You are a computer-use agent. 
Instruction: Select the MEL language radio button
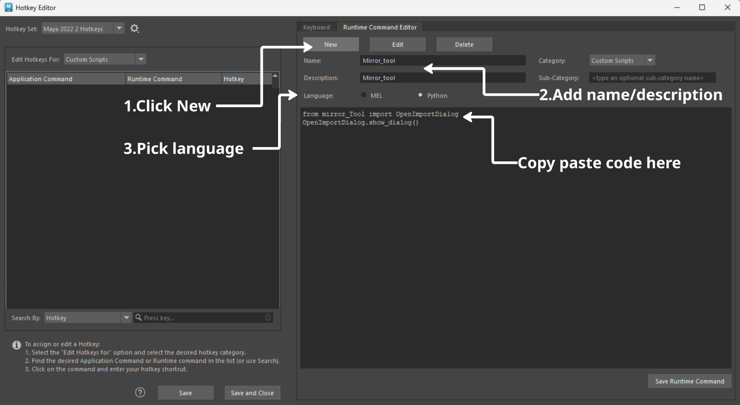coord(364,95)
